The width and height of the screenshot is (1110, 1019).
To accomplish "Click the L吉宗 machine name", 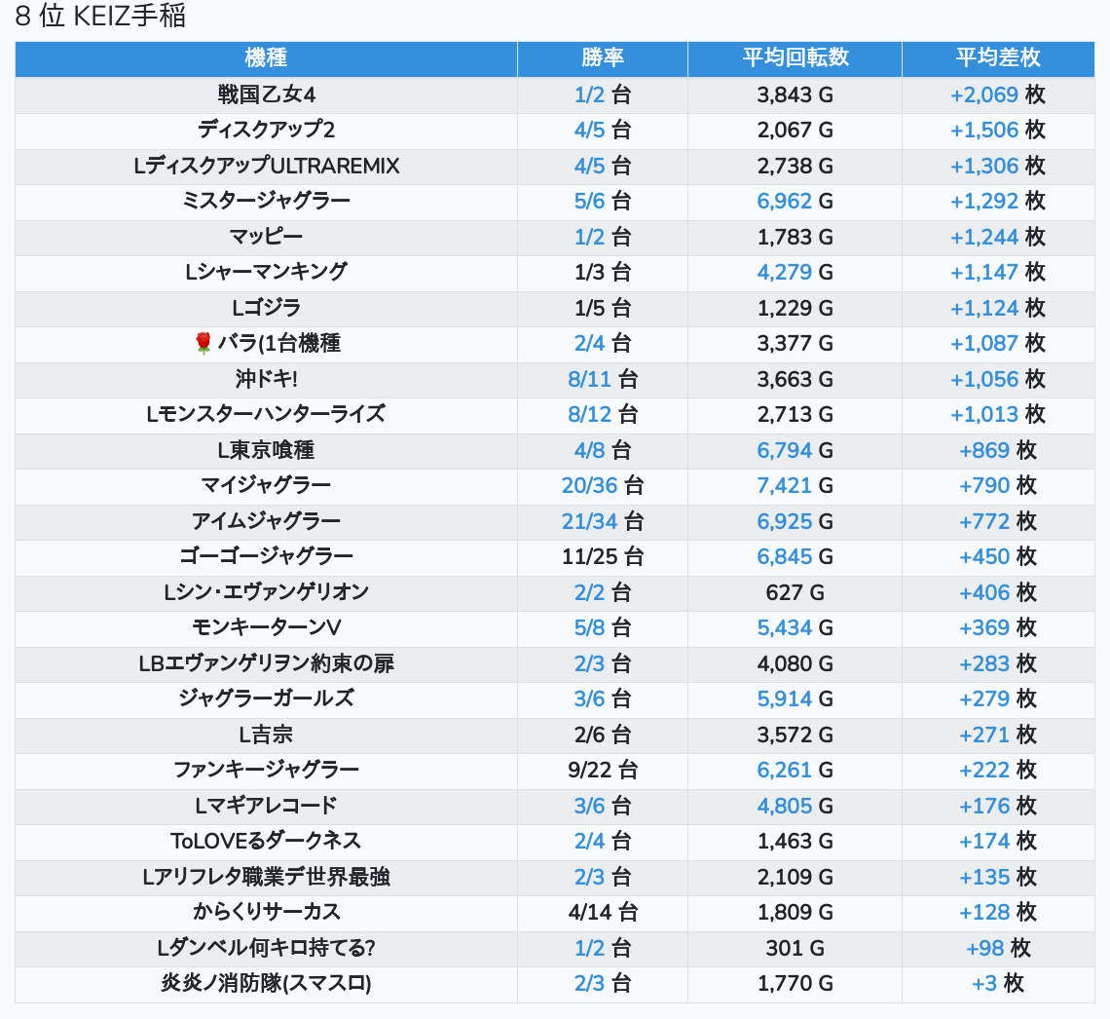I will tap(266, 735).
